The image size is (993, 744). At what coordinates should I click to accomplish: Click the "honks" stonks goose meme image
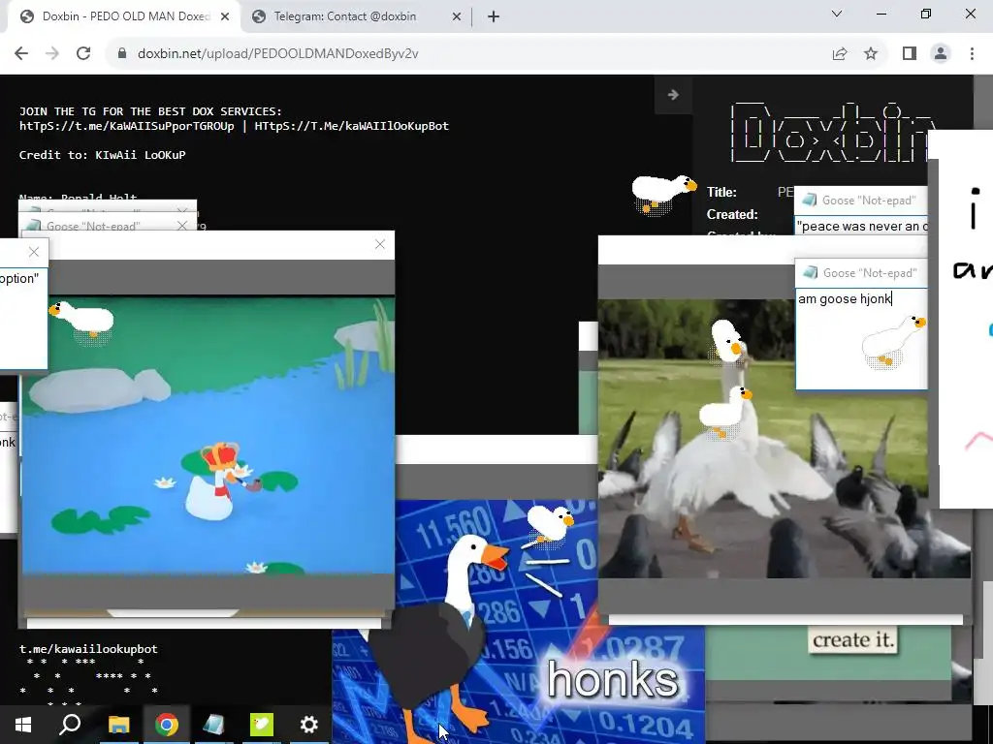(520, 623)
